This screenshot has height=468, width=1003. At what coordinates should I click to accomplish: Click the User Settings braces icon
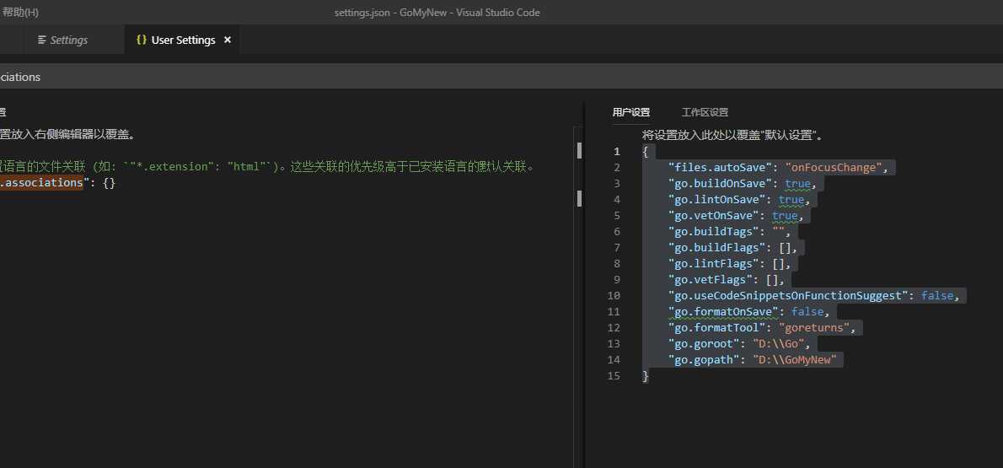[x=142, y=40]
